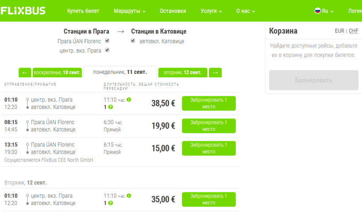
Task: Open the Услуги dropdown menu
Action: pos(211,11)
